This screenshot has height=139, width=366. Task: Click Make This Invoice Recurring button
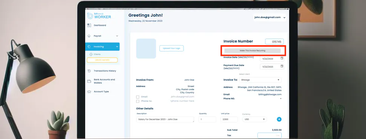pyautogui.click(x=252, y=50)
